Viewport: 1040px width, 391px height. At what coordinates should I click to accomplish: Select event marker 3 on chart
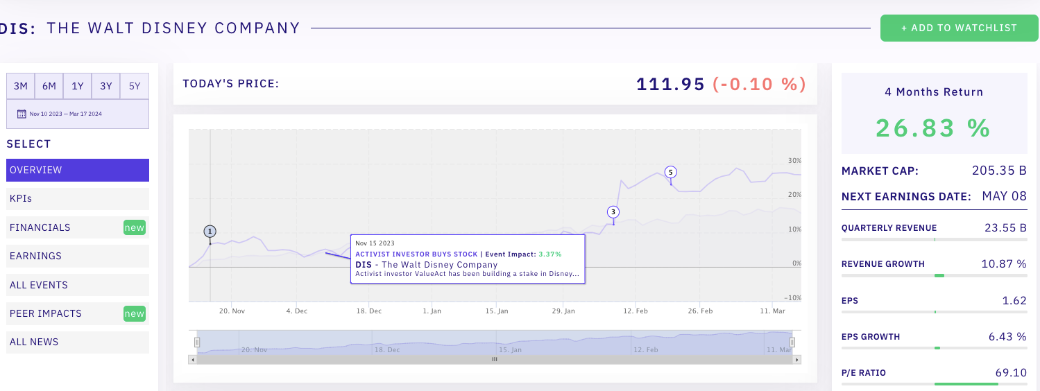pos(613,212)
